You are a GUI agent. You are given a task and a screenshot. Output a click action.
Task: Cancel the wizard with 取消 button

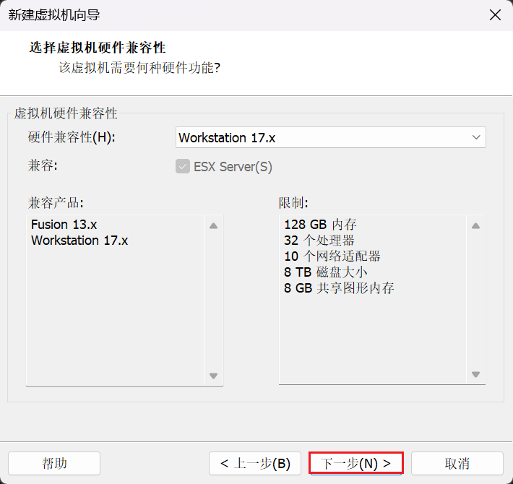[457, 463]
